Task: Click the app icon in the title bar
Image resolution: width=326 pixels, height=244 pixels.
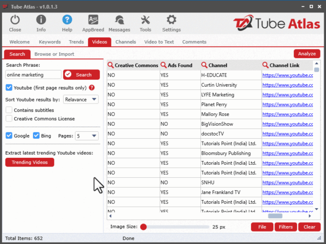Action: (x=5, y=7)
